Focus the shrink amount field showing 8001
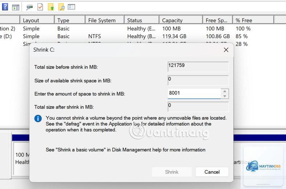Screen dimensions: 286x189 coord(194,93)
